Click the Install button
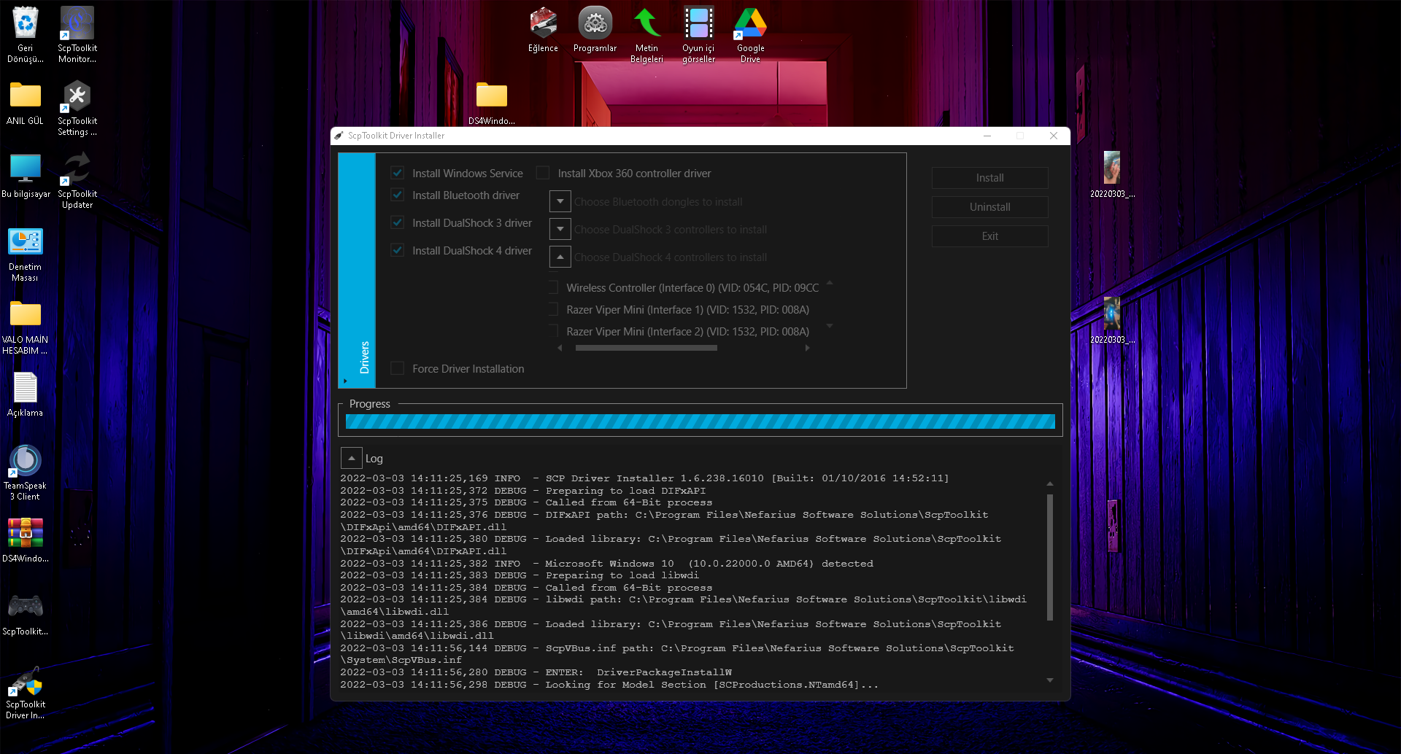Image resolution: width=1401 pixels, height=754 pixels. [989, 178]
